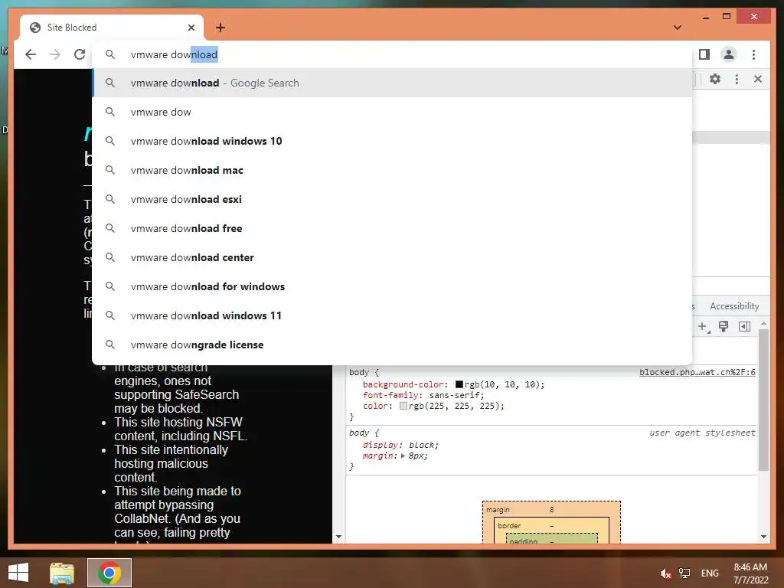The height and width of the screenshot is (588, 784).
Task: Click the ENG language indicator
Action: 710,573
